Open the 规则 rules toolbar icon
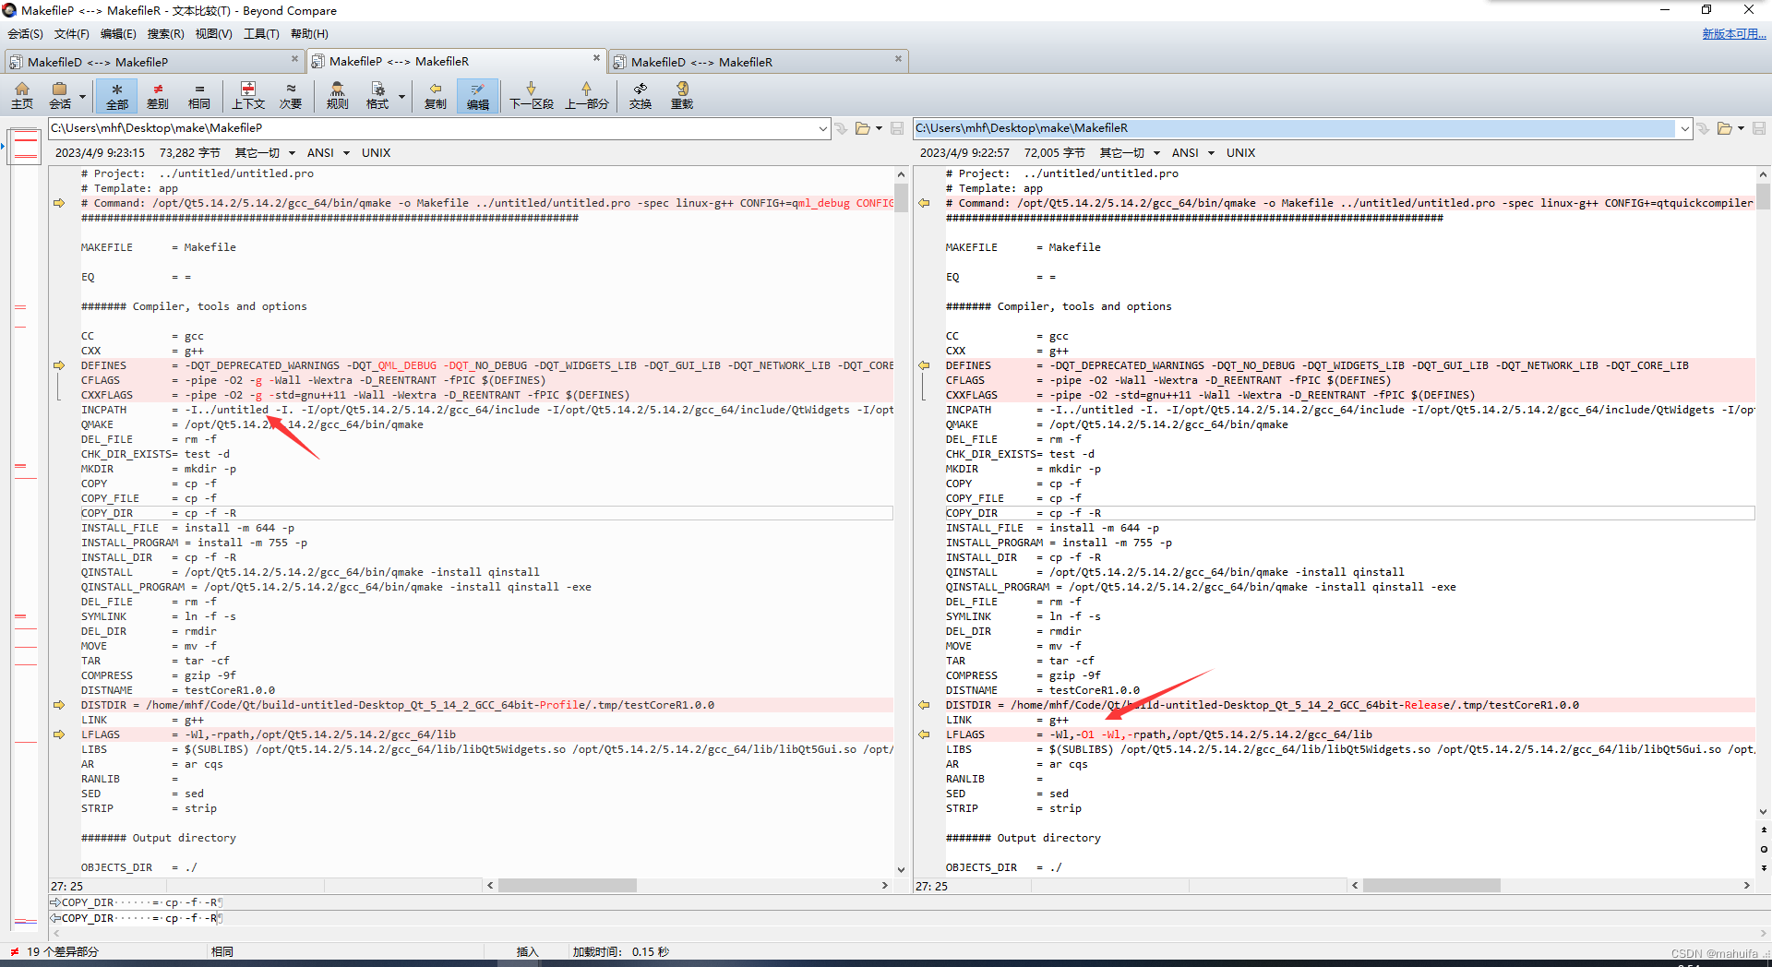 (338, 95)
